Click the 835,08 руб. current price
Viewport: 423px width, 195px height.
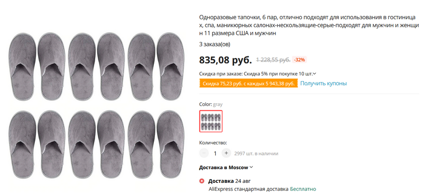point(225,60)
